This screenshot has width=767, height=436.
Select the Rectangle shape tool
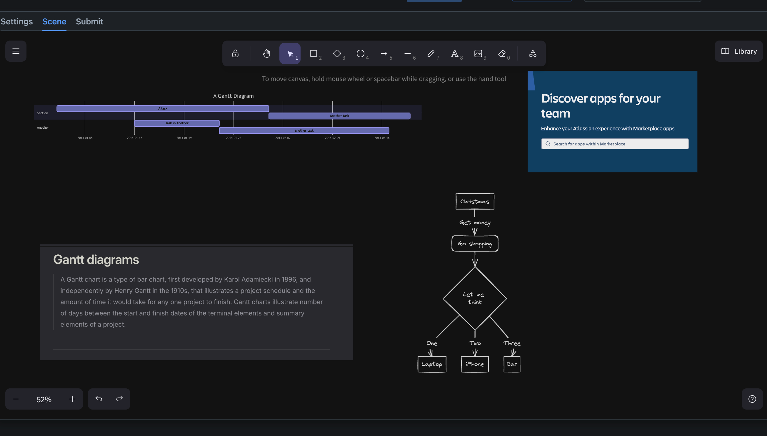[314, 53]
